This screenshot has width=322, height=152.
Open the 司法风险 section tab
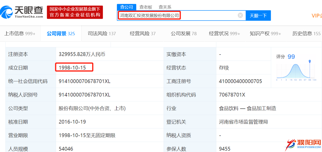102,33
